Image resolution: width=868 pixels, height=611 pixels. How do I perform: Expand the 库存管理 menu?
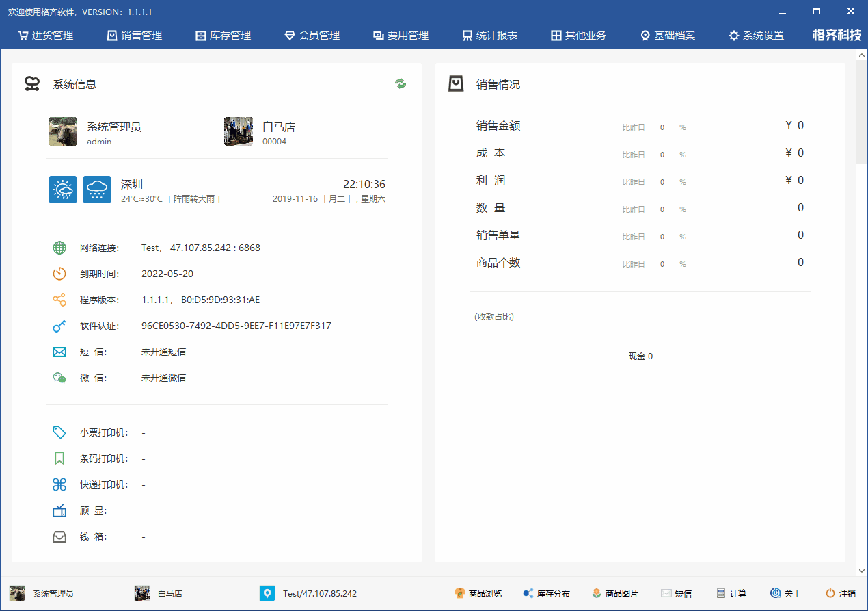coord(223,36)
